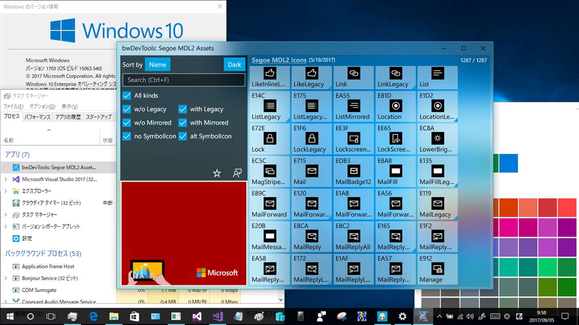Open Microsoft Edge from the taskbar
Viewport: 579px width, 325px height.
click(x=93, y=316)
